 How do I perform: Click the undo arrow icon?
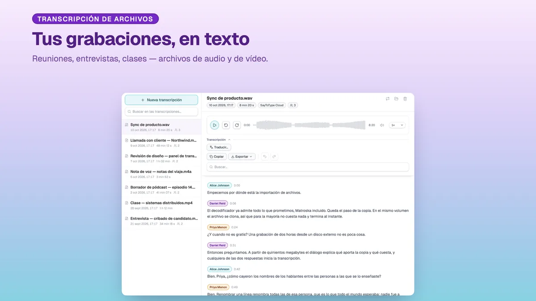point(264,157)
